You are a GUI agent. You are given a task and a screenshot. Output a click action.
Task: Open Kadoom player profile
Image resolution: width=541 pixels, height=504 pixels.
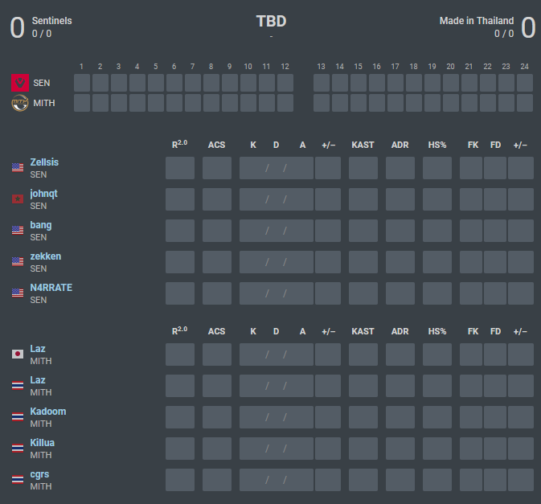[x=48, y=412]
